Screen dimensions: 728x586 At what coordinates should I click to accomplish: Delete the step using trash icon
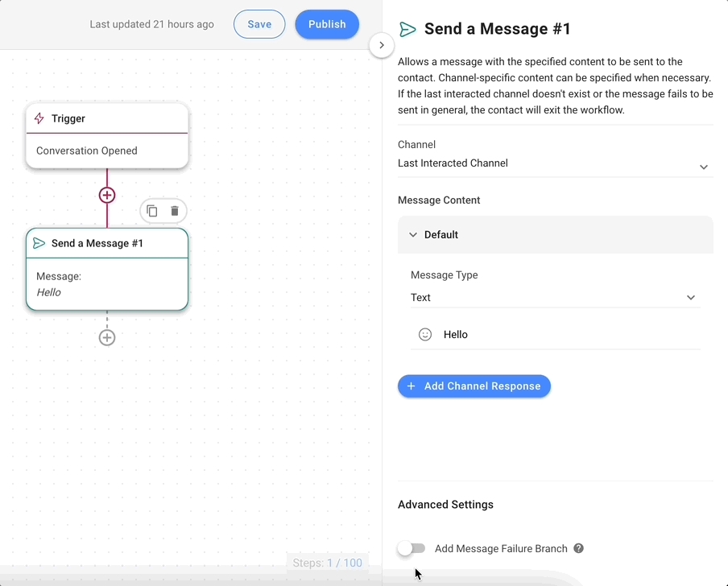tap(175, 212)
